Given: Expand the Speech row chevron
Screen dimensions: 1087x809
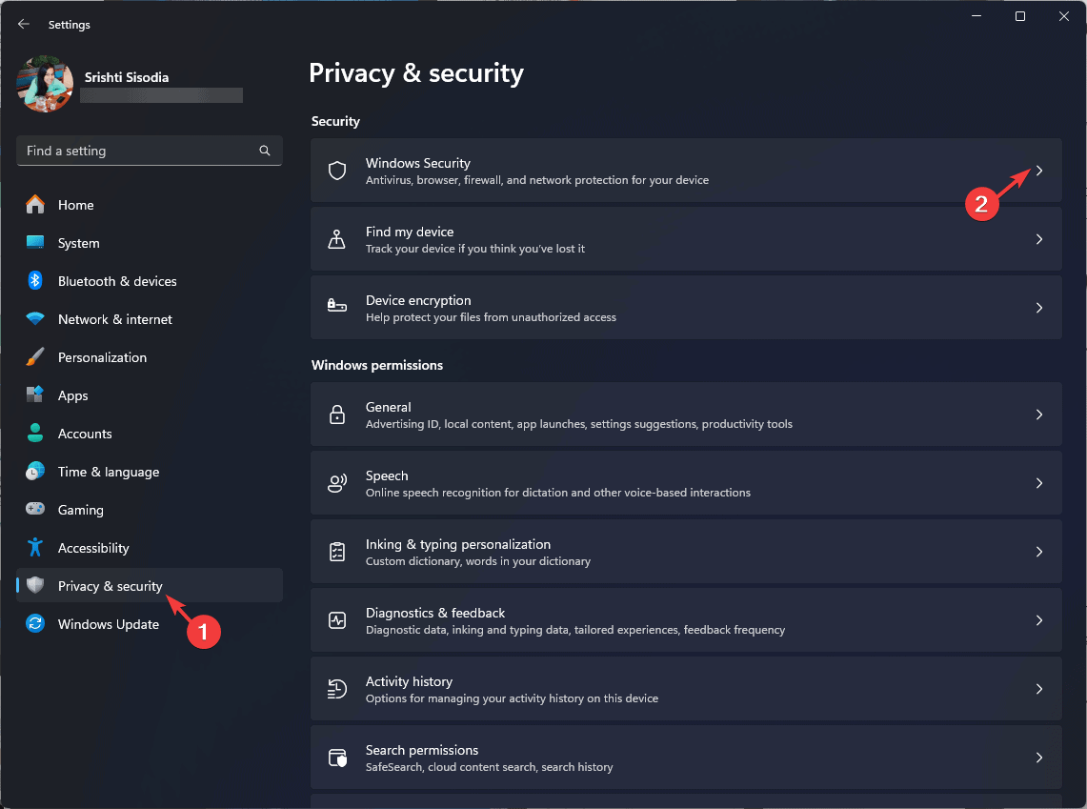Looking at the screenshot, I should pos(1039,483).
